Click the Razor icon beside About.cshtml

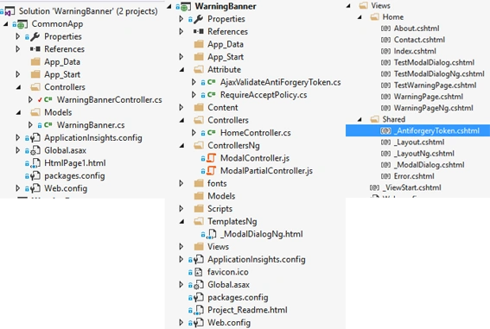[385, 28]
